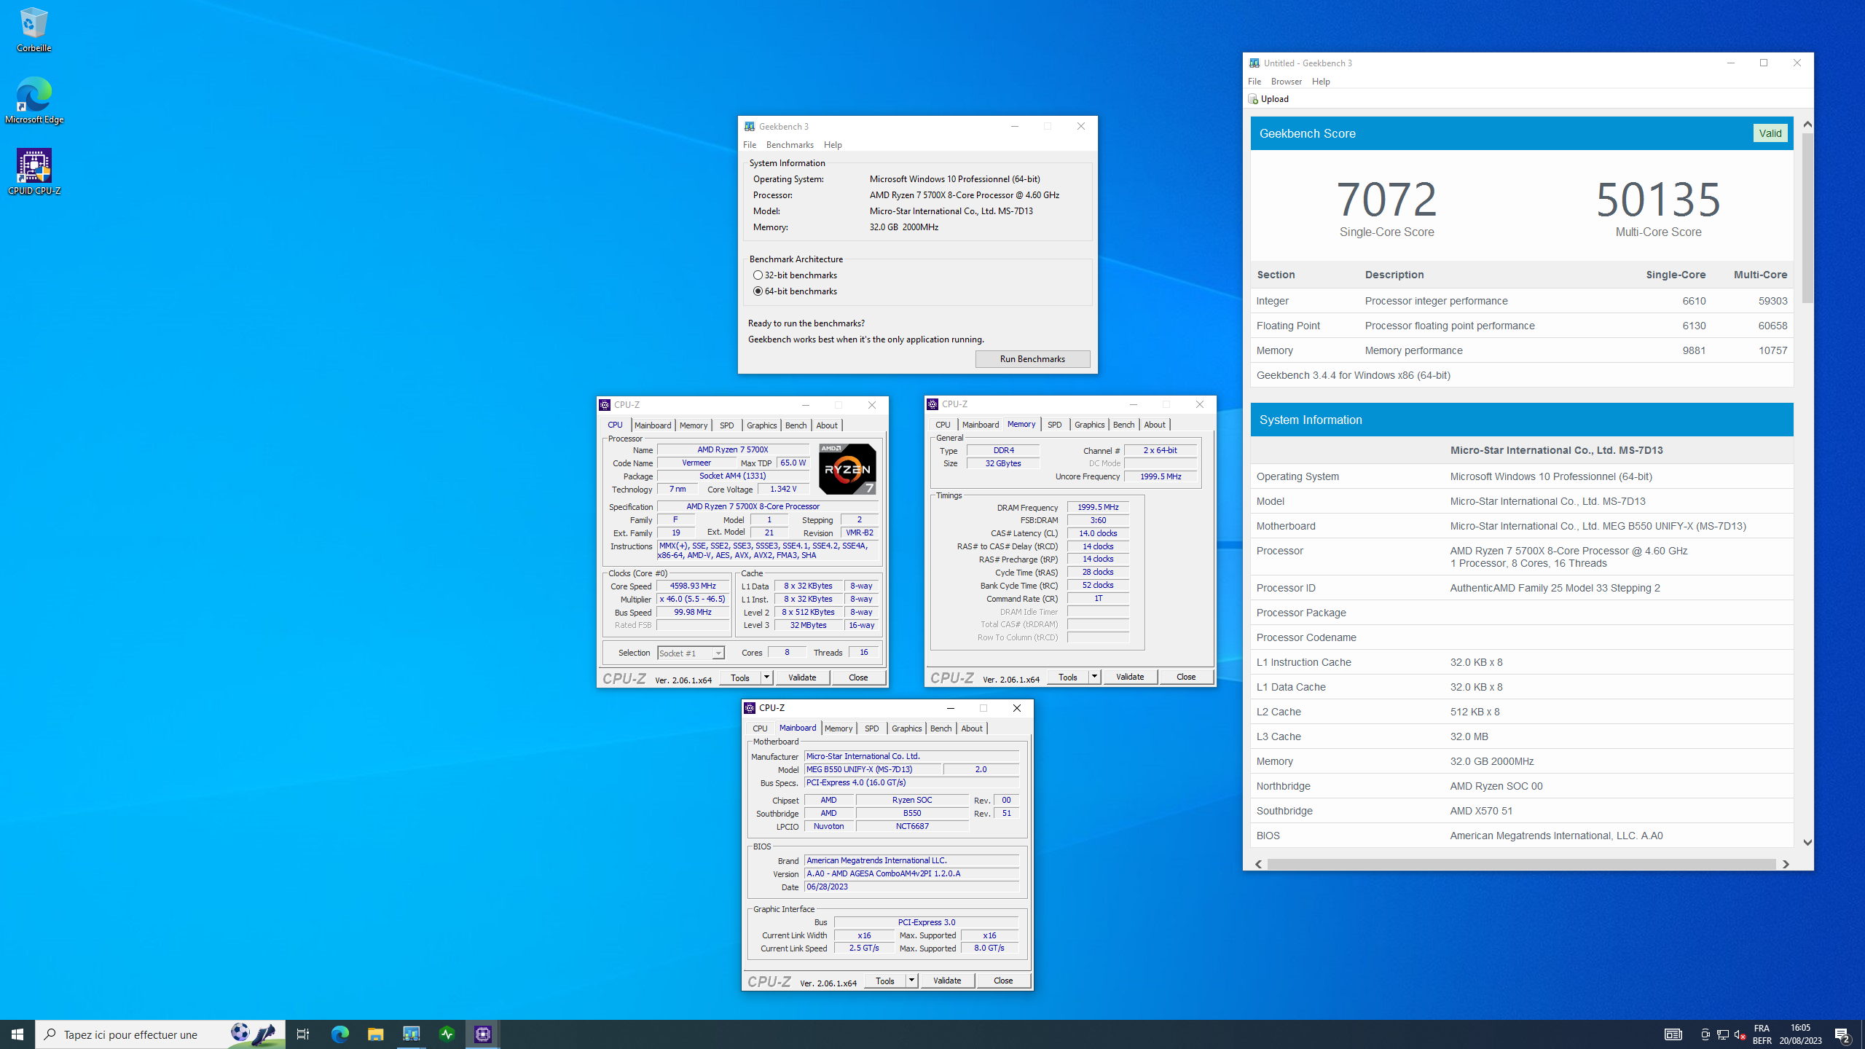Viewport: 1865px width, 1049px height.
Task: Click Tools button in Mainboard window
Action: [885, 981]
